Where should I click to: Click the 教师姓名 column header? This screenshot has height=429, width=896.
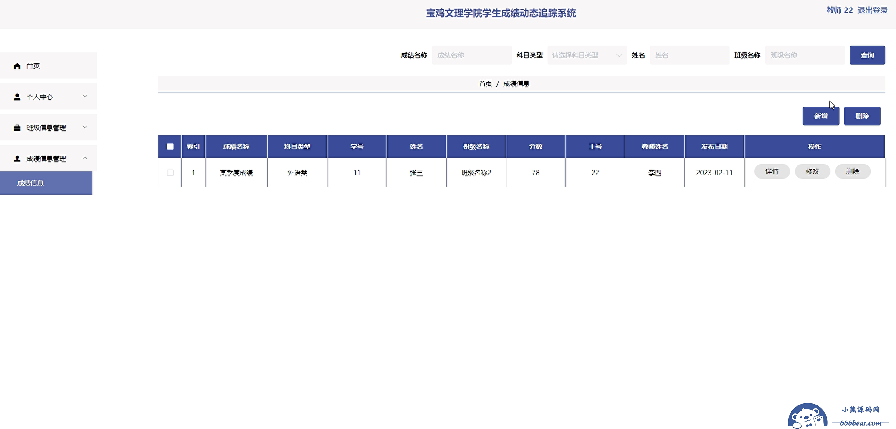point(655,147)
